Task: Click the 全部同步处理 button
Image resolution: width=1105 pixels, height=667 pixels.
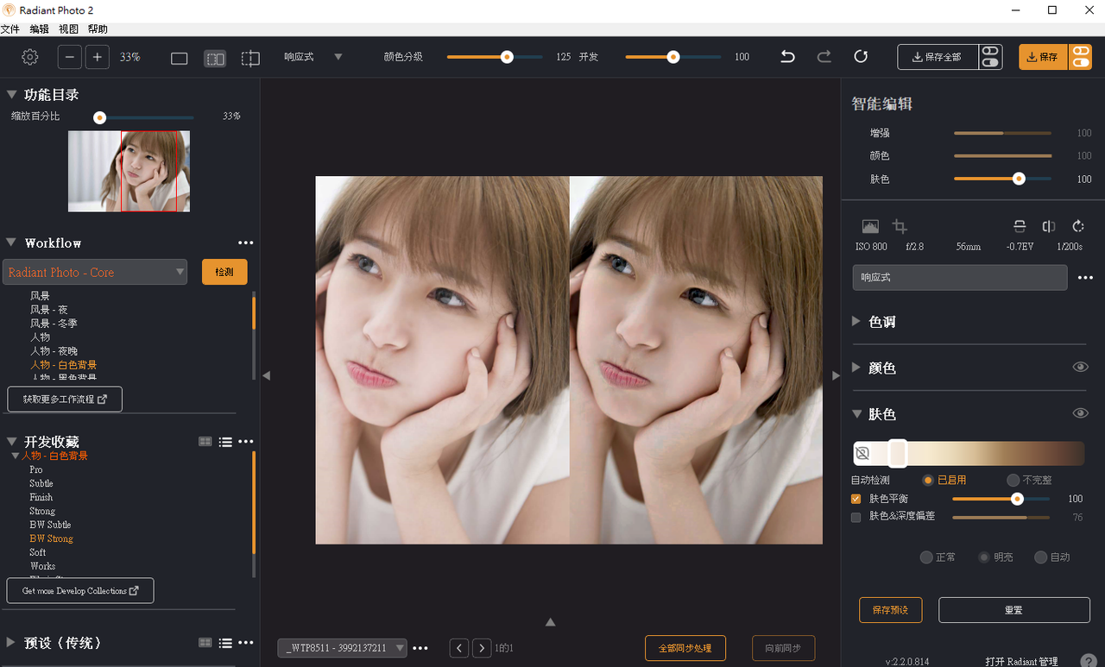Action: point(685,648)
